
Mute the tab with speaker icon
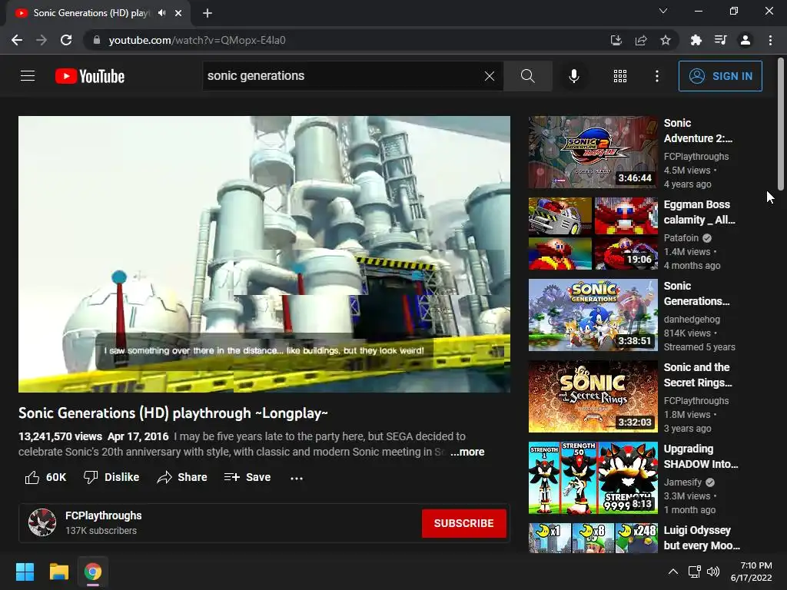[x=161, y=13]
